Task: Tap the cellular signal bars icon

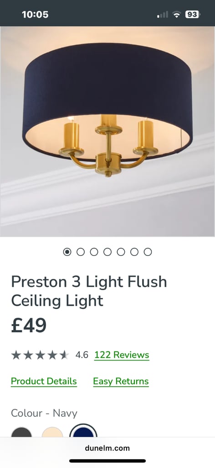Action: 163,14
